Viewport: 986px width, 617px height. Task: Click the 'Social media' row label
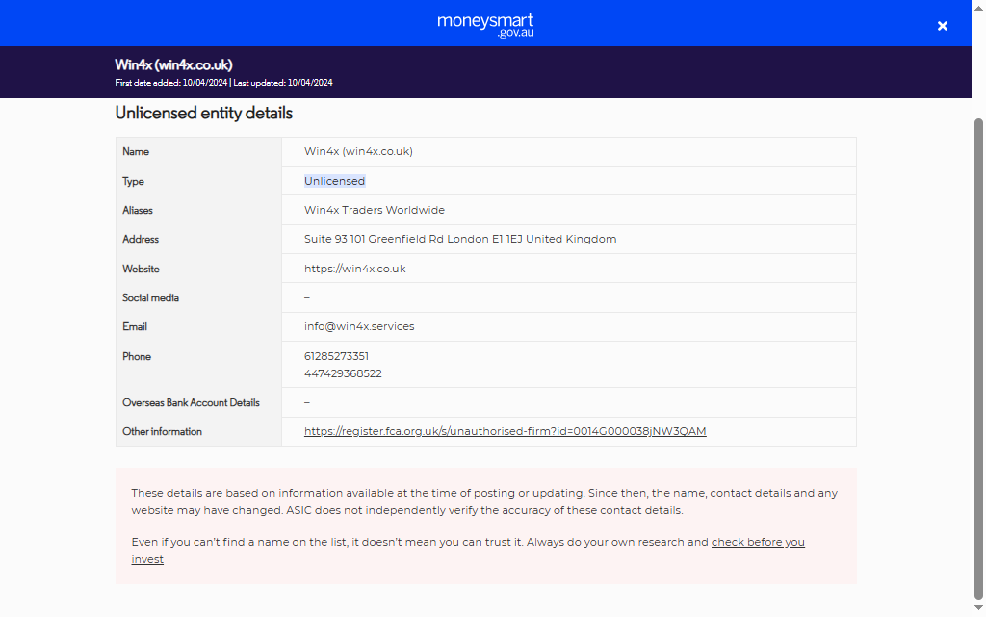150,297
